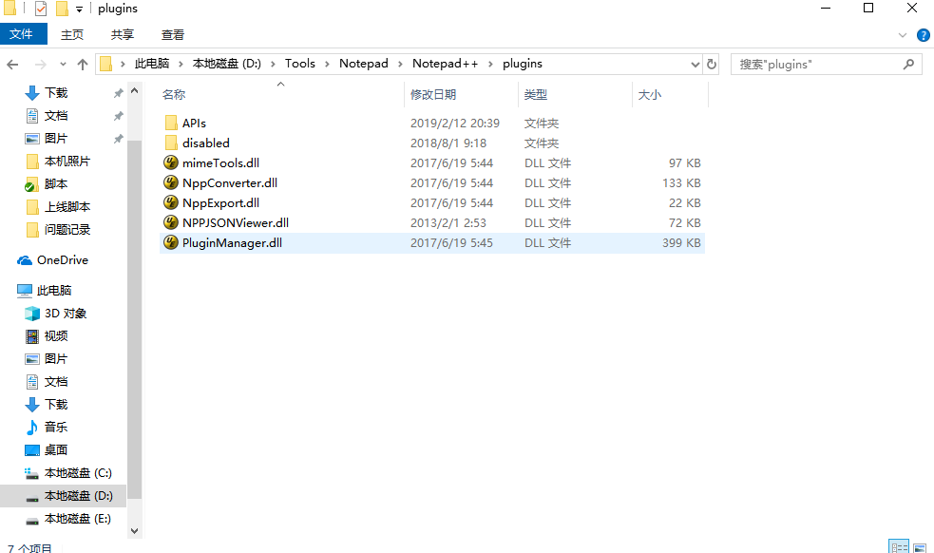
Task: Expand chevron after 此电脑 in address bar
Action: coord(181,65)
